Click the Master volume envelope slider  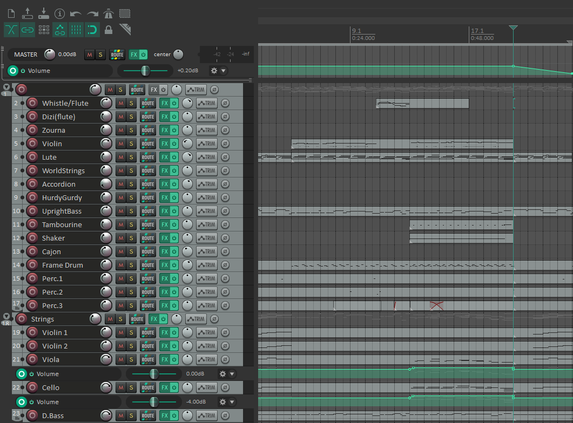click(145, 71)
